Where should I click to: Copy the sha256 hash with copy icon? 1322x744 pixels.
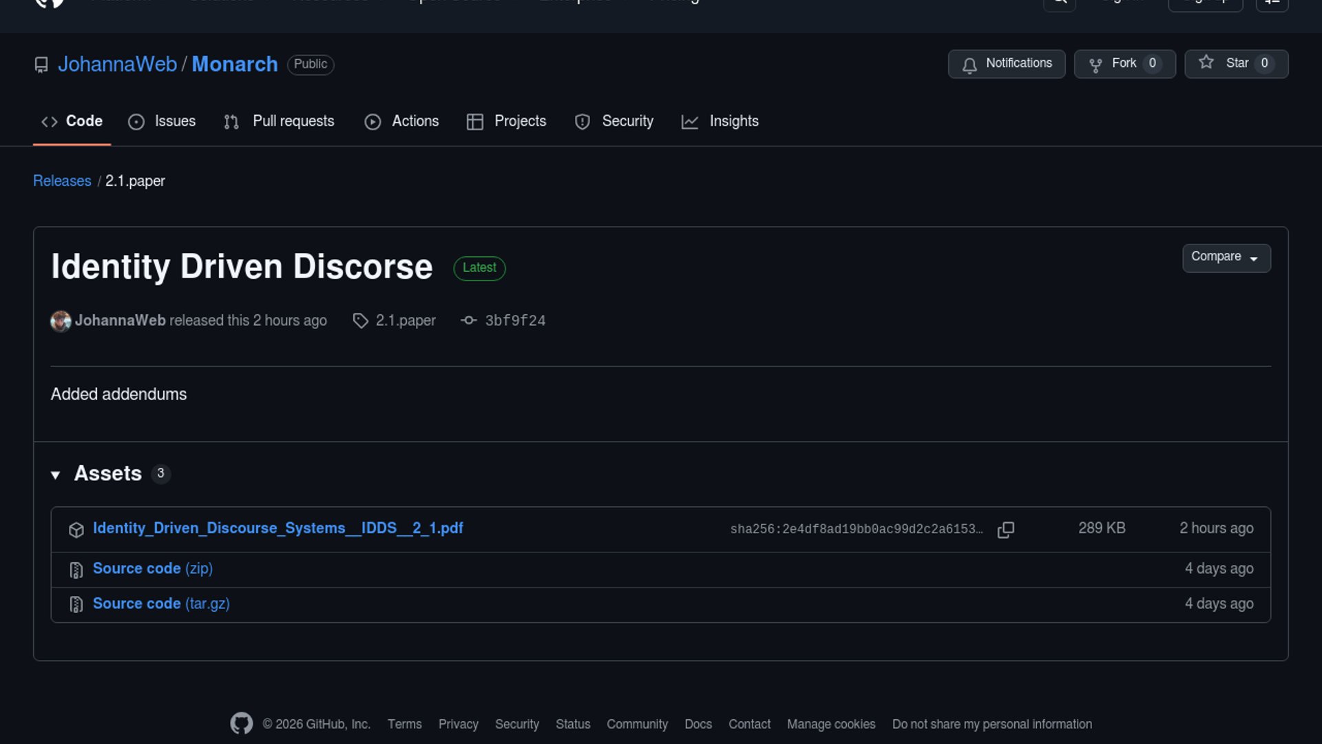pyautogui.click(x=1005, y=529)
